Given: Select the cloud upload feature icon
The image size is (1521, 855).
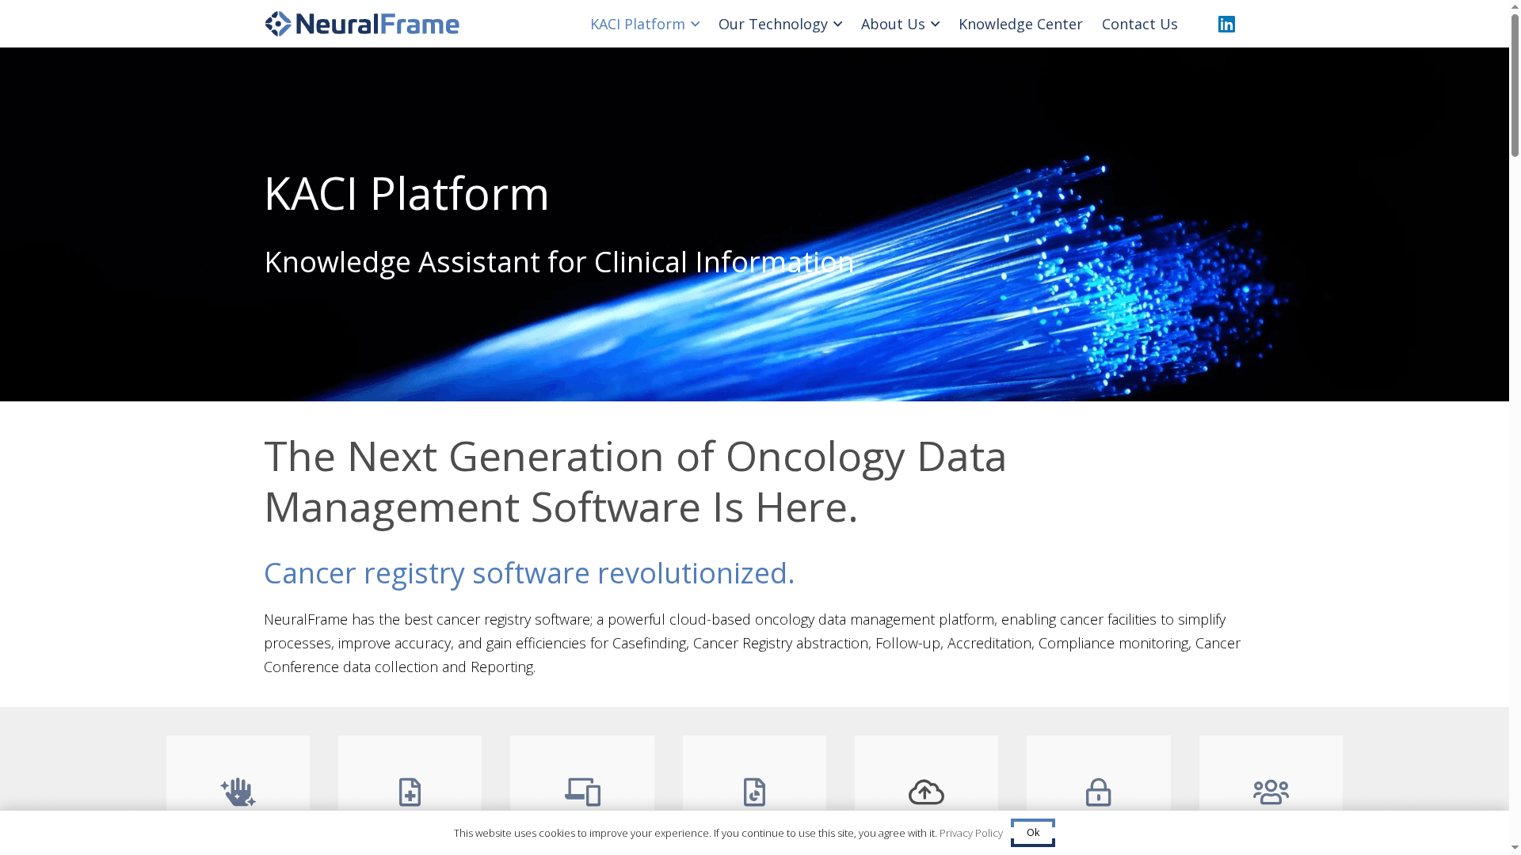Looking at the screenshot, I should (x=926, y=792).
